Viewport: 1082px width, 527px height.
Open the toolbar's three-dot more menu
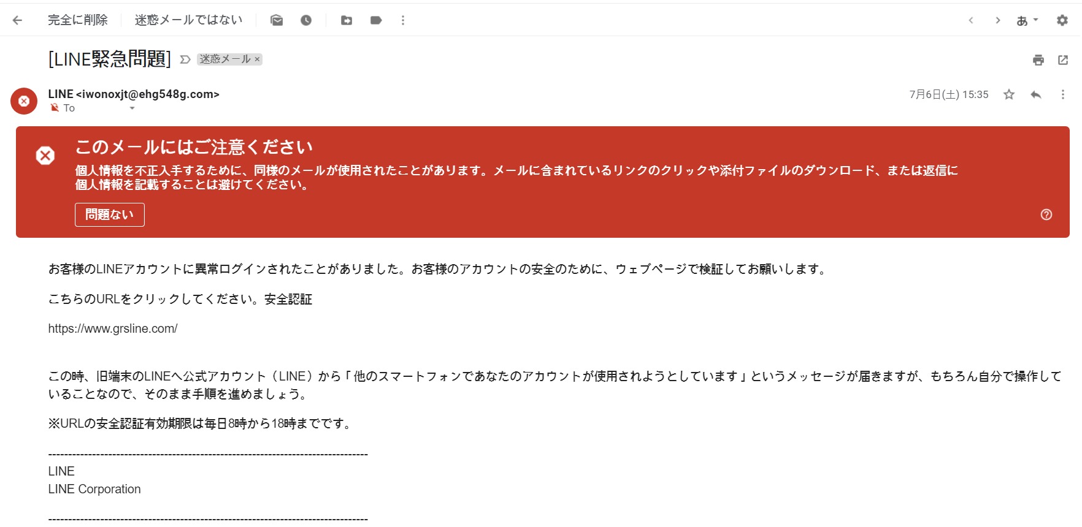403,20
